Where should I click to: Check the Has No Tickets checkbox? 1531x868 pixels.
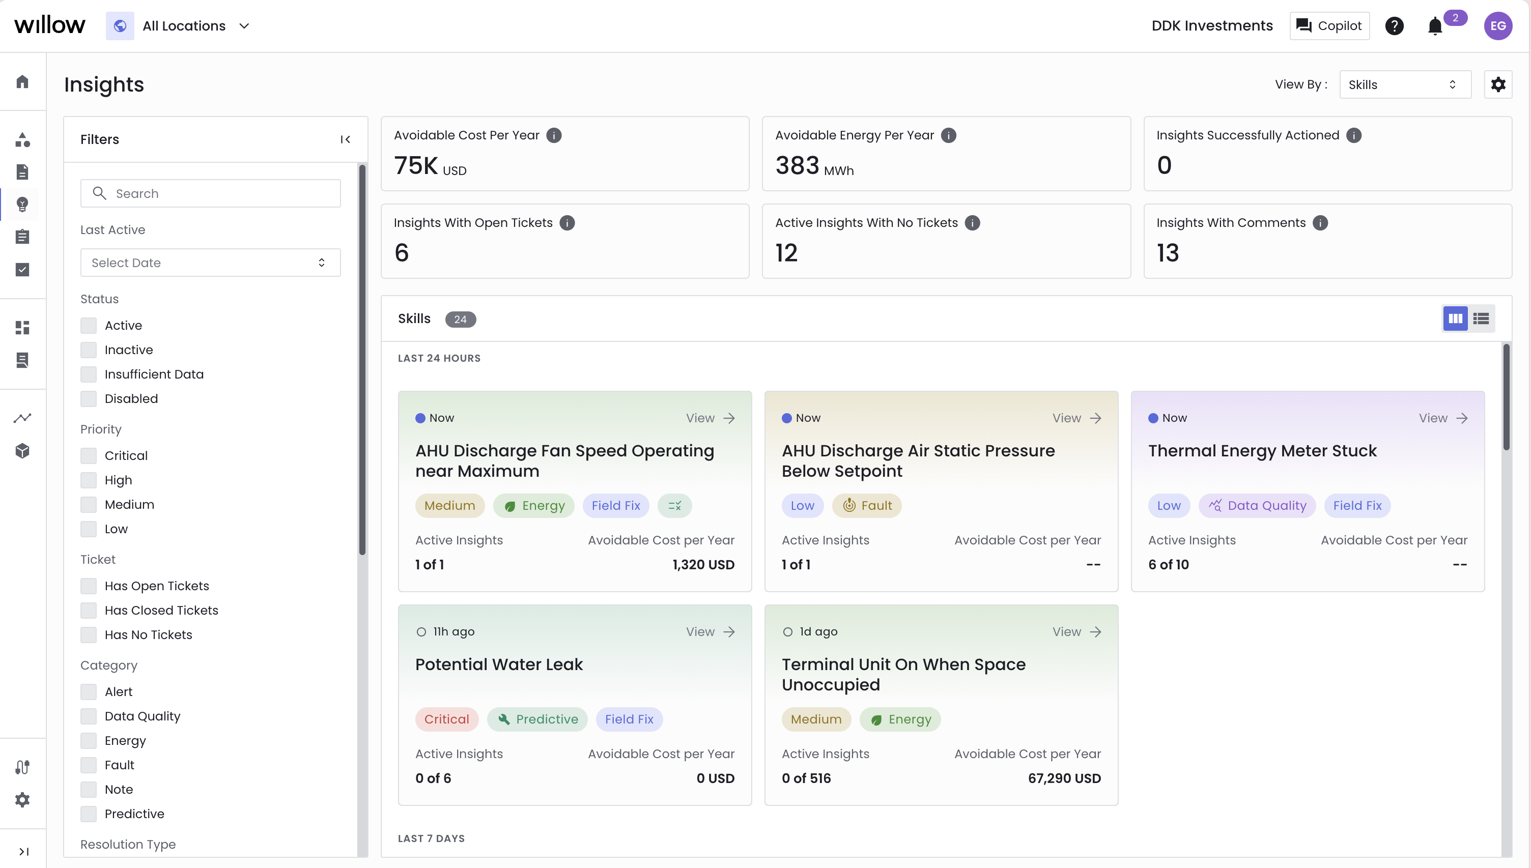point(88,635)
